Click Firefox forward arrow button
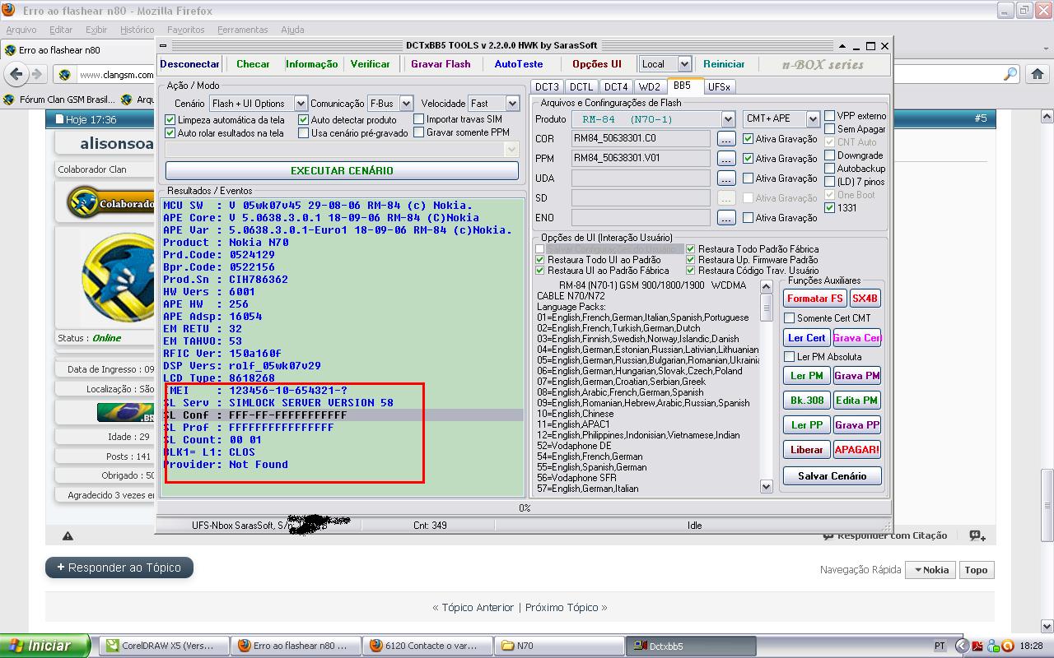1054x658 pixels. point(36,74)
